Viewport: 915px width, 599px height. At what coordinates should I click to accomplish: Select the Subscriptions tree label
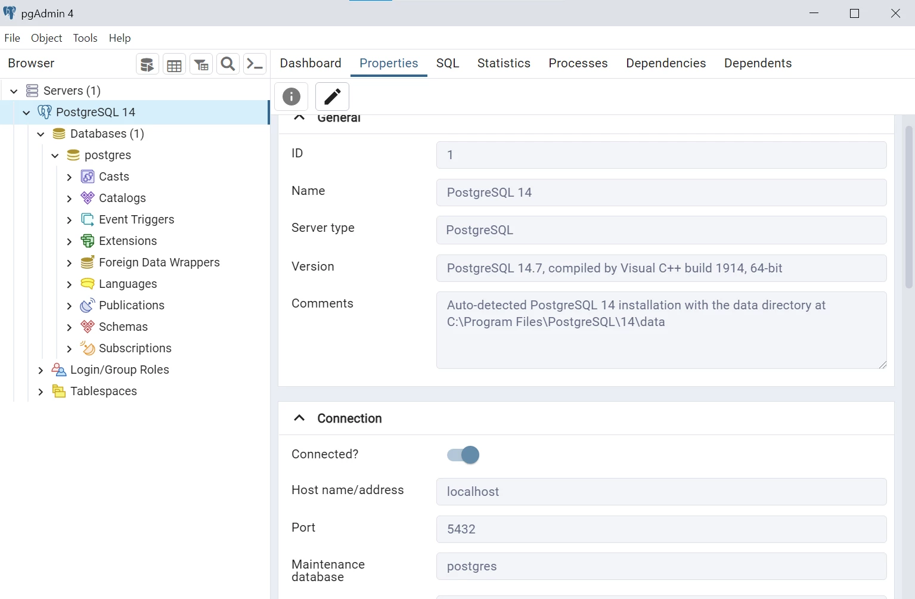point(135,348)
